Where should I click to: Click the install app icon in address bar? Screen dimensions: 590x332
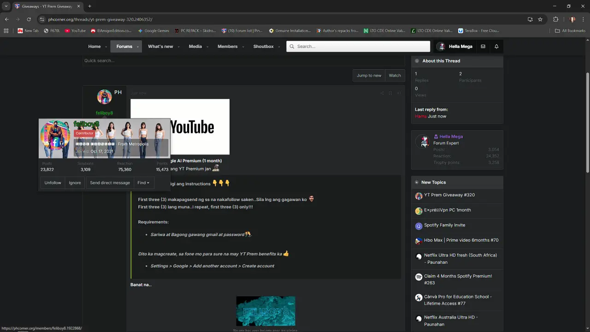530,19
